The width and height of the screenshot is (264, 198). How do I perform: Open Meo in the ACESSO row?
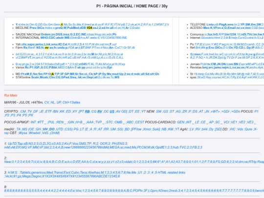coord(206,28)
